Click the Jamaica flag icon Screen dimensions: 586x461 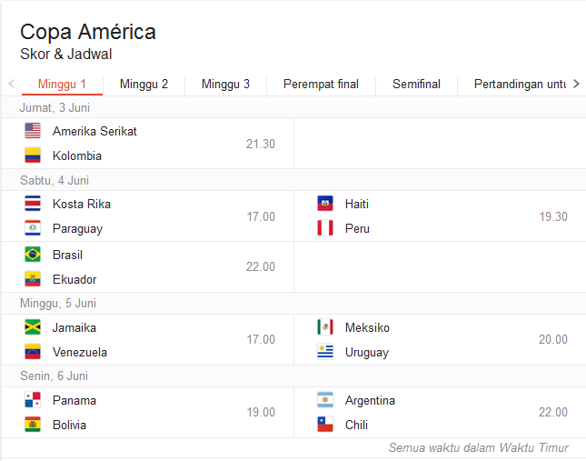(x=33, y=327)
